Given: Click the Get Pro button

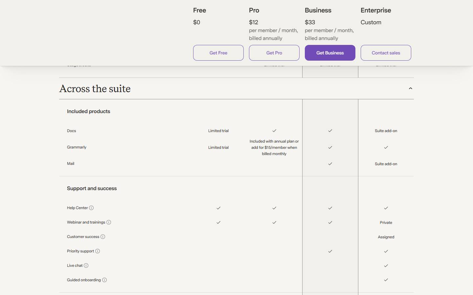Looking at the screenshot, I should (x=274, y=53).
